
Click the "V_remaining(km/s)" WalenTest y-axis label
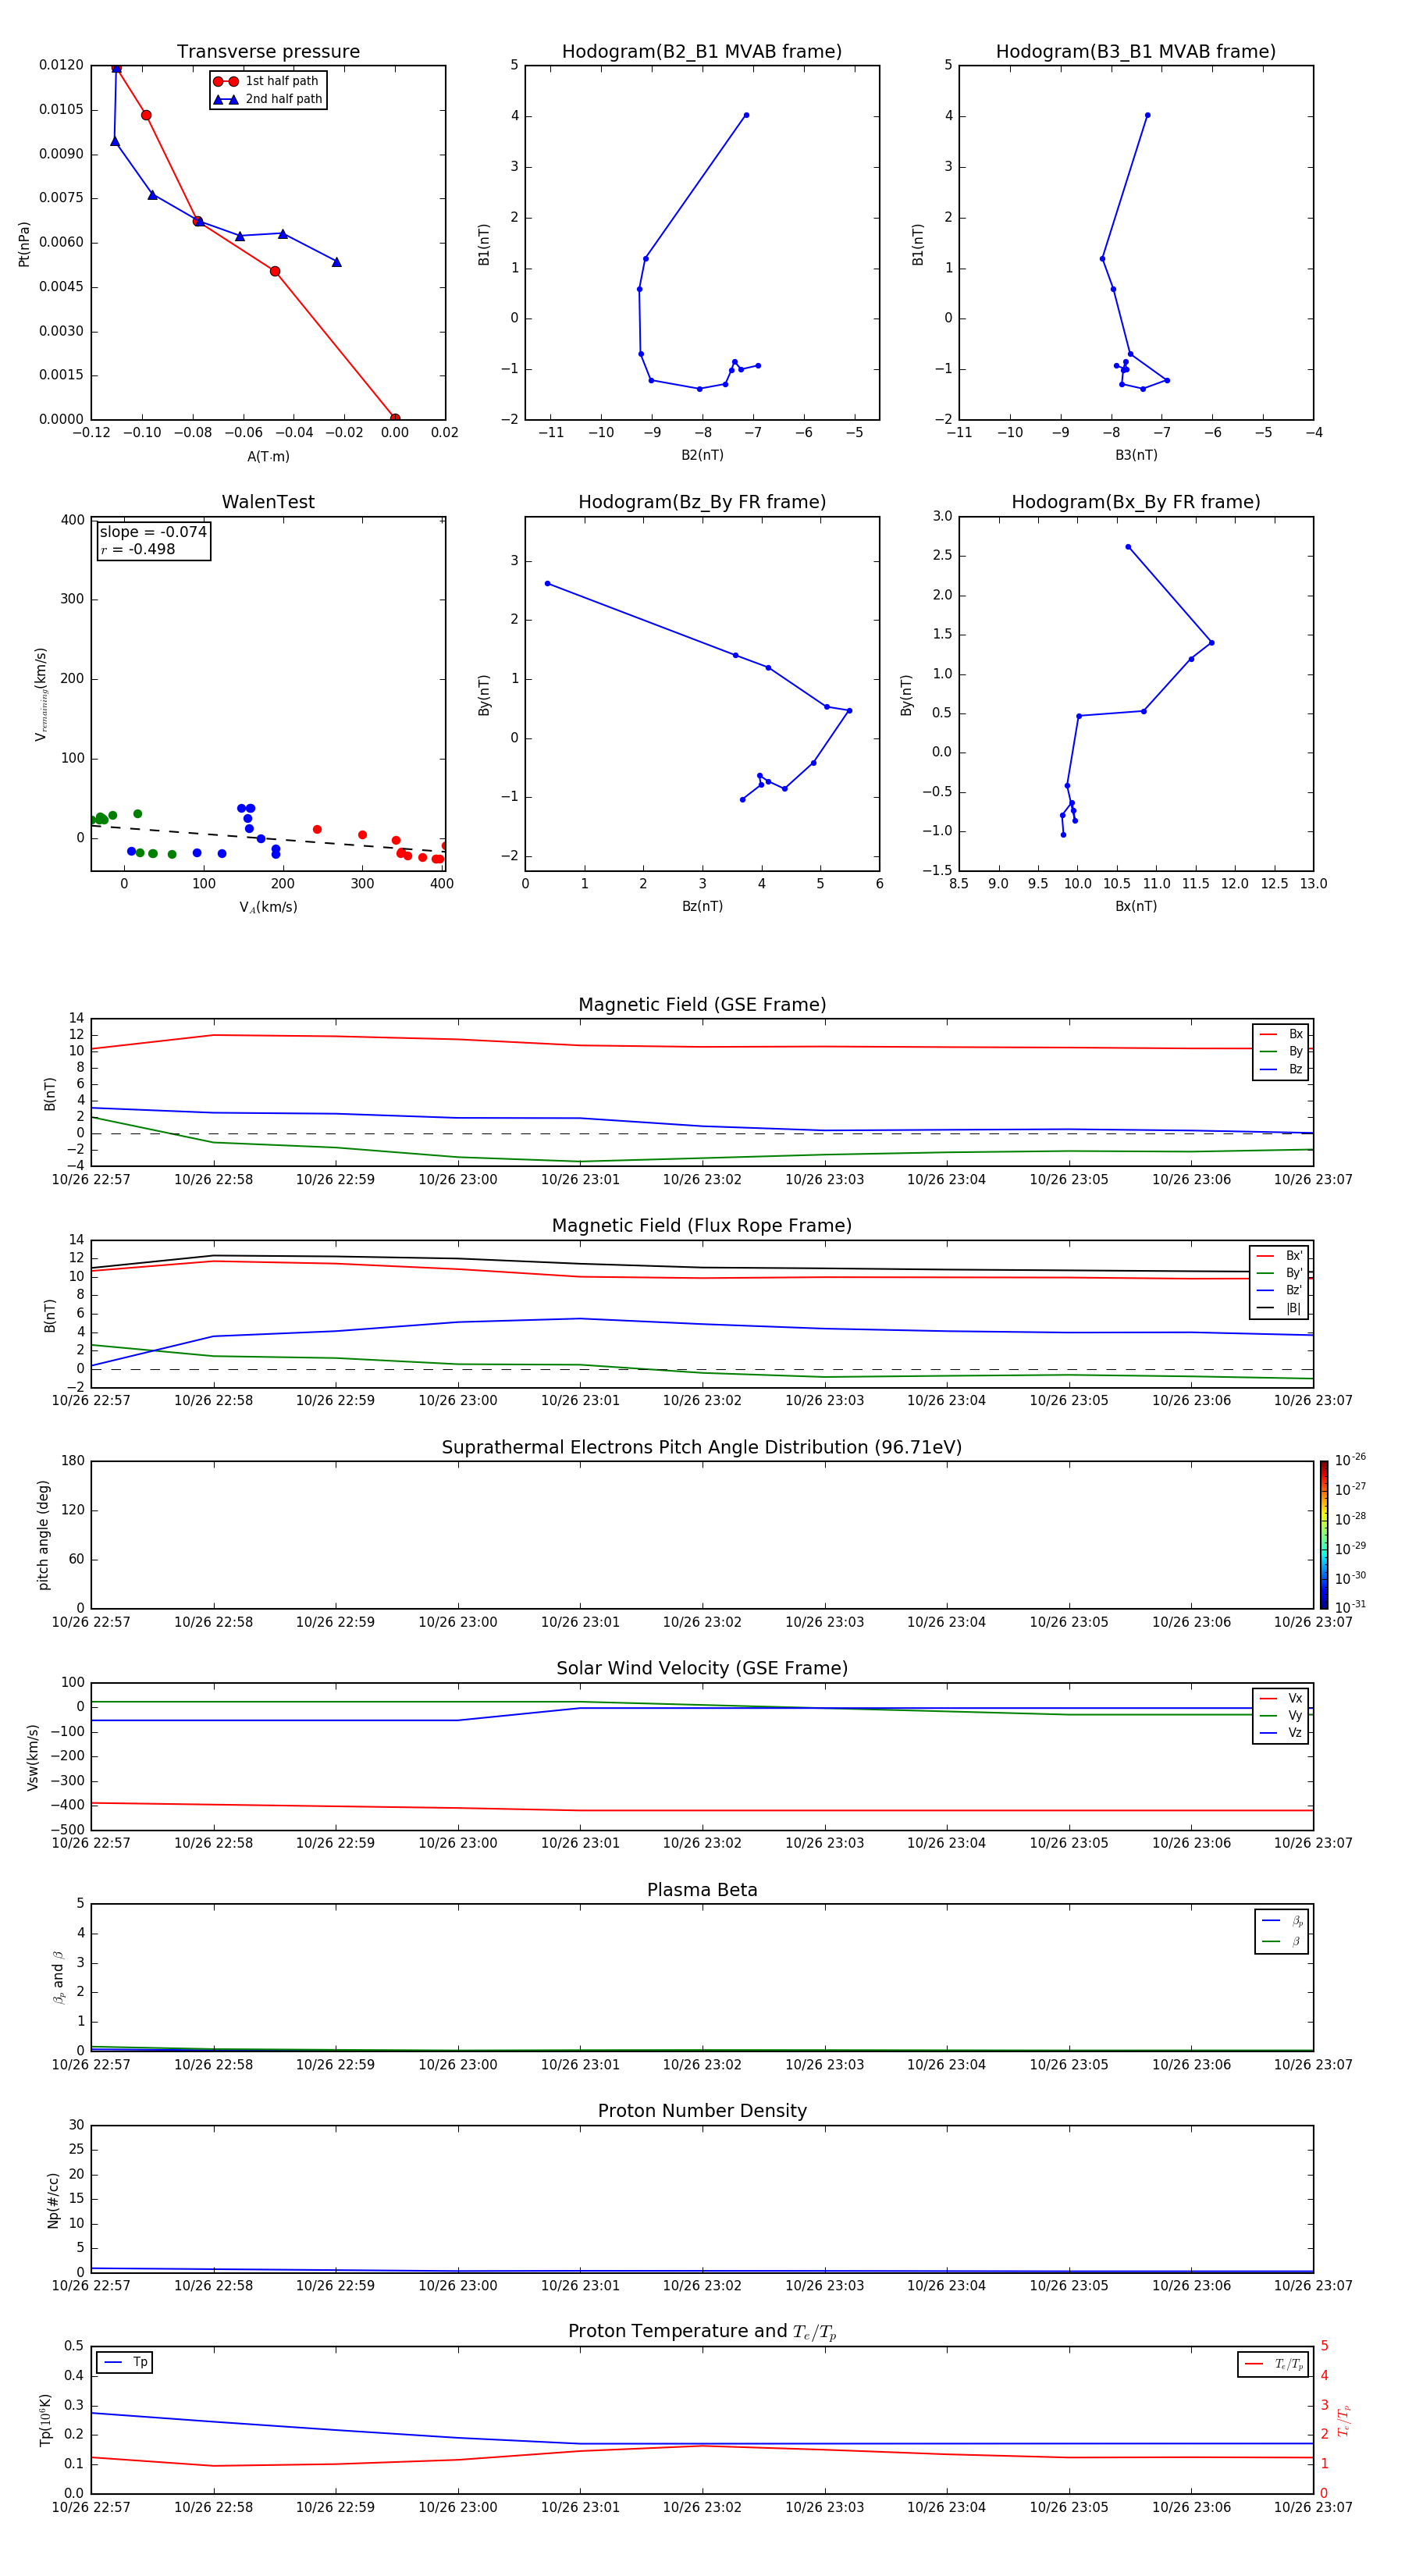click(x=41, y=694)
